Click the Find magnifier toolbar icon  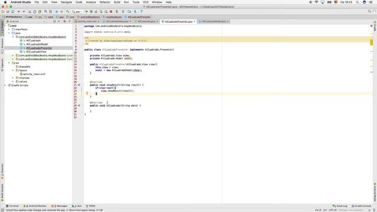click(46, 12)
